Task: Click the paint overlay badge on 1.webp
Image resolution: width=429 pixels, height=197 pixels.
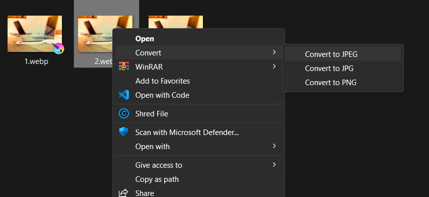Action: [x=58, y=48]
